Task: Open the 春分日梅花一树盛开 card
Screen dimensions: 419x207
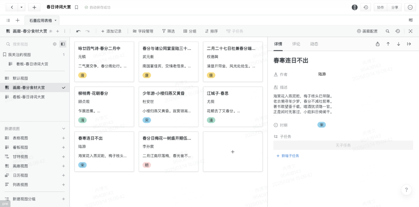Action: coord(168,151)
